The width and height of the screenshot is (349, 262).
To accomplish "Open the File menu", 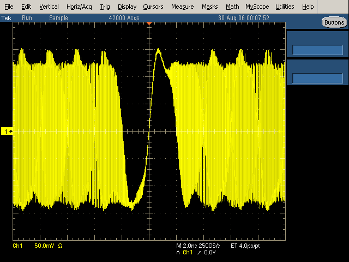I will 10,7.
